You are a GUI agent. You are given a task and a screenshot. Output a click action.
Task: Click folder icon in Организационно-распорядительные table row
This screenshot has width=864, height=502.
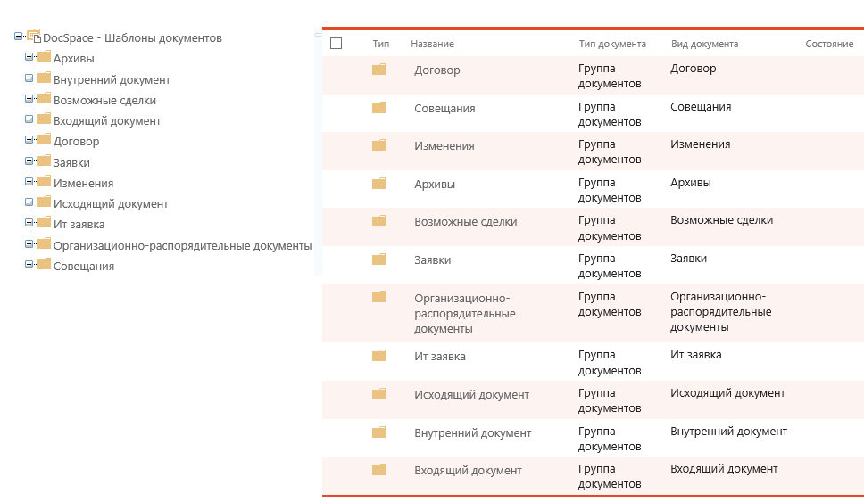[x=378, y=297]
